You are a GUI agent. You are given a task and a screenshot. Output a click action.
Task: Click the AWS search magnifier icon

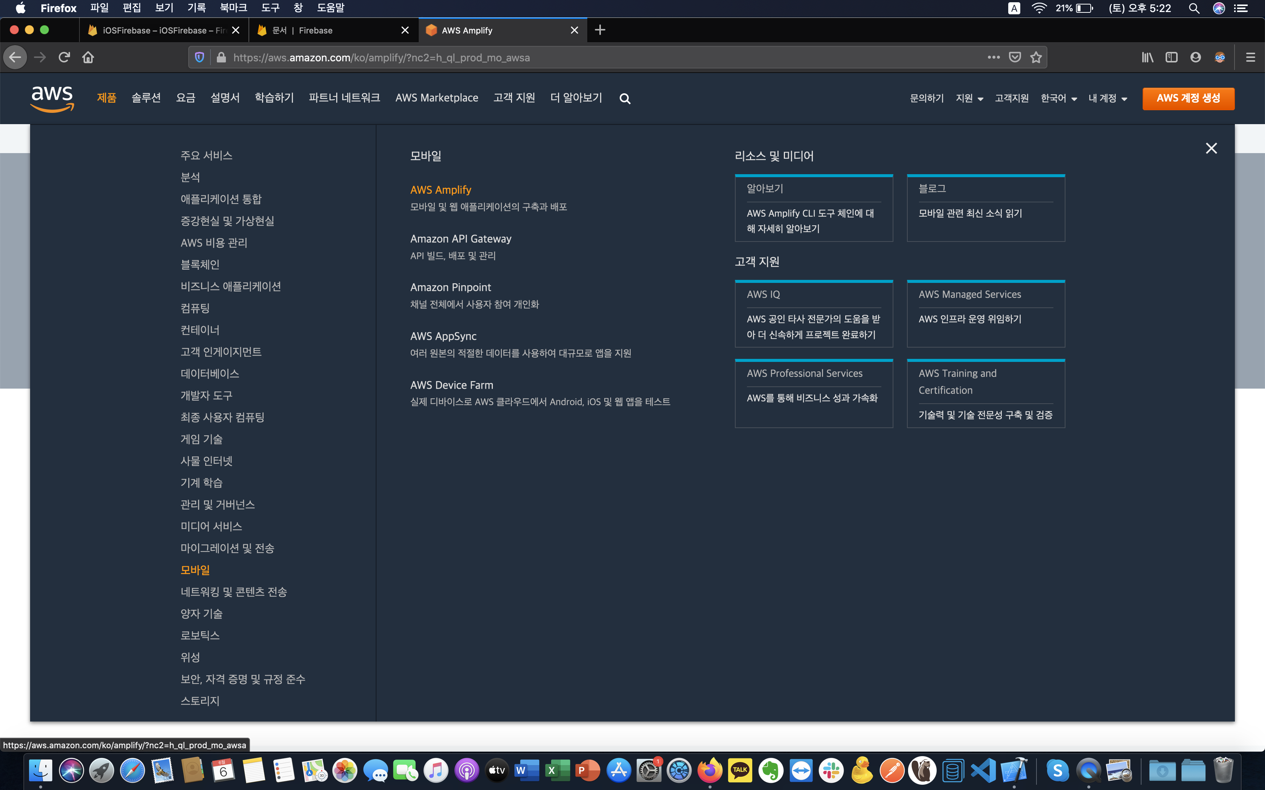point(625,98)
